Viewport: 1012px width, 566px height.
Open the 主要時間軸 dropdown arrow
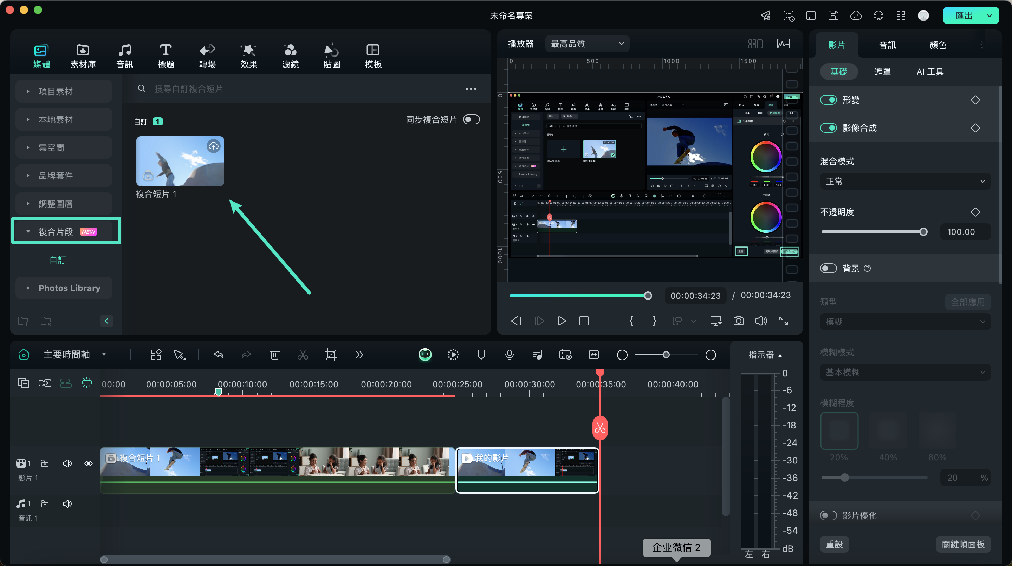pos(104,354)
